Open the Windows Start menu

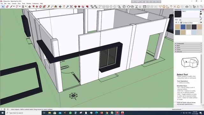coord(3,113)
